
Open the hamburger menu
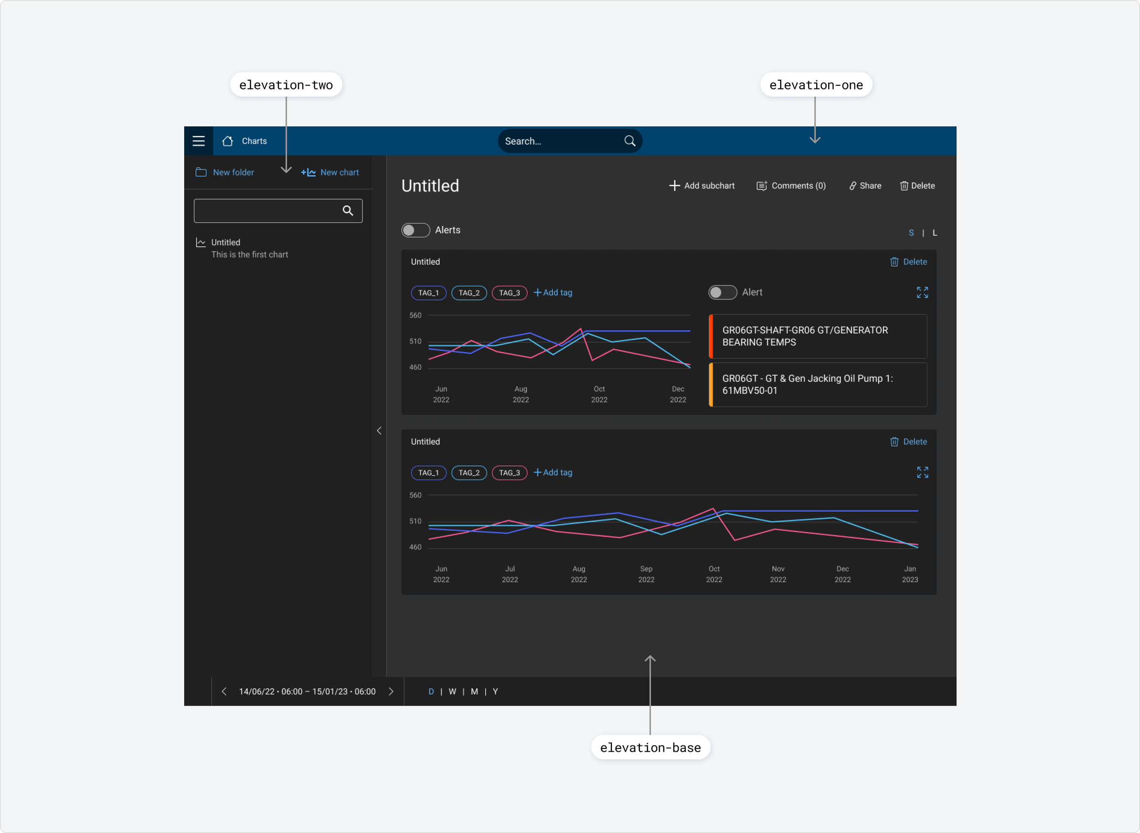pos(198,141)
